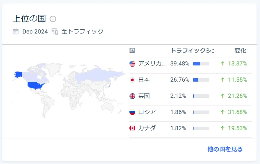The height and width of the screenshot is (164, 260).
Task: Select the 日本 country row label
Action: tap(144, 80)
